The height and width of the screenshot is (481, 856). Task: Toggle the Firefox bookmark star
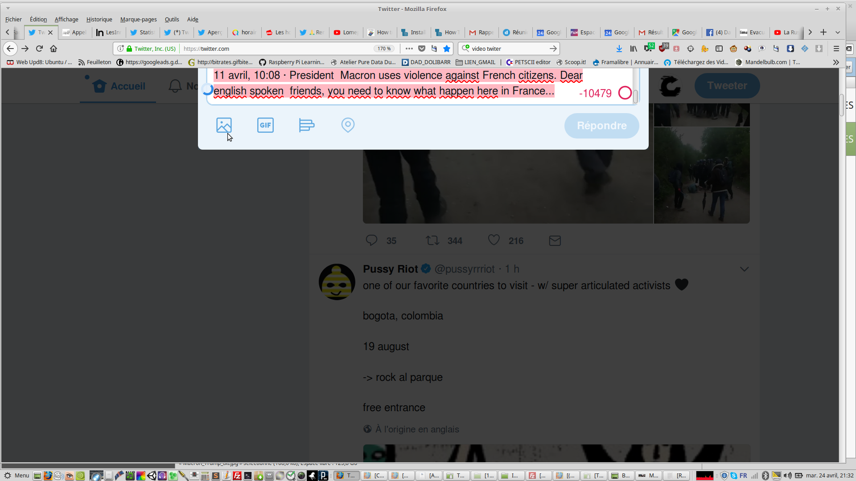447,49
